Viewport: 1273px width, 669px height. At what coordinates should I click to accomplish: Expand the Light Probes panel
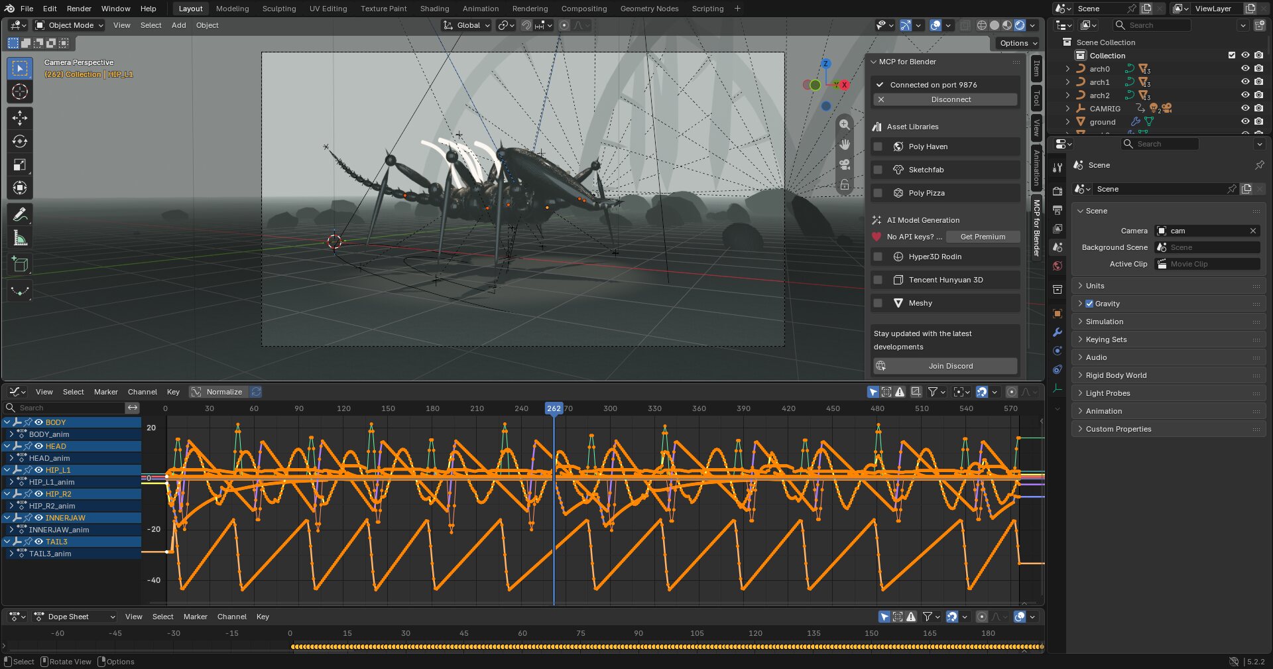[x=1168, y=393]
